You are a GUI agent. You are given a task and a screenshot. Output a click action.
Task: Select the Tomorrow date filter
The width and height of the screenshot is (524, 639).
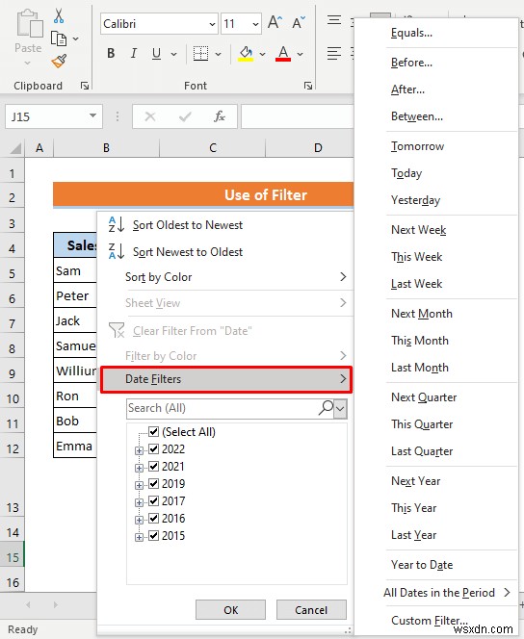418,146
